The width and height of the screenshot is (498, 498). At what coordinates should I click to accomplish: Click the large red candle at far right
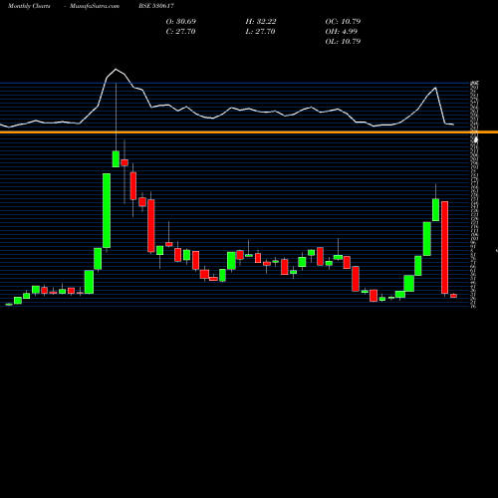pos(444,247)
